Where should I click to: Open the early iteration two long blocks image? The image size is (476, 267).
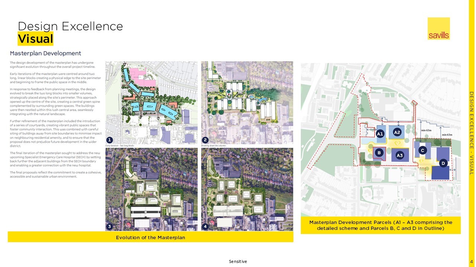[x=151, y=102]
